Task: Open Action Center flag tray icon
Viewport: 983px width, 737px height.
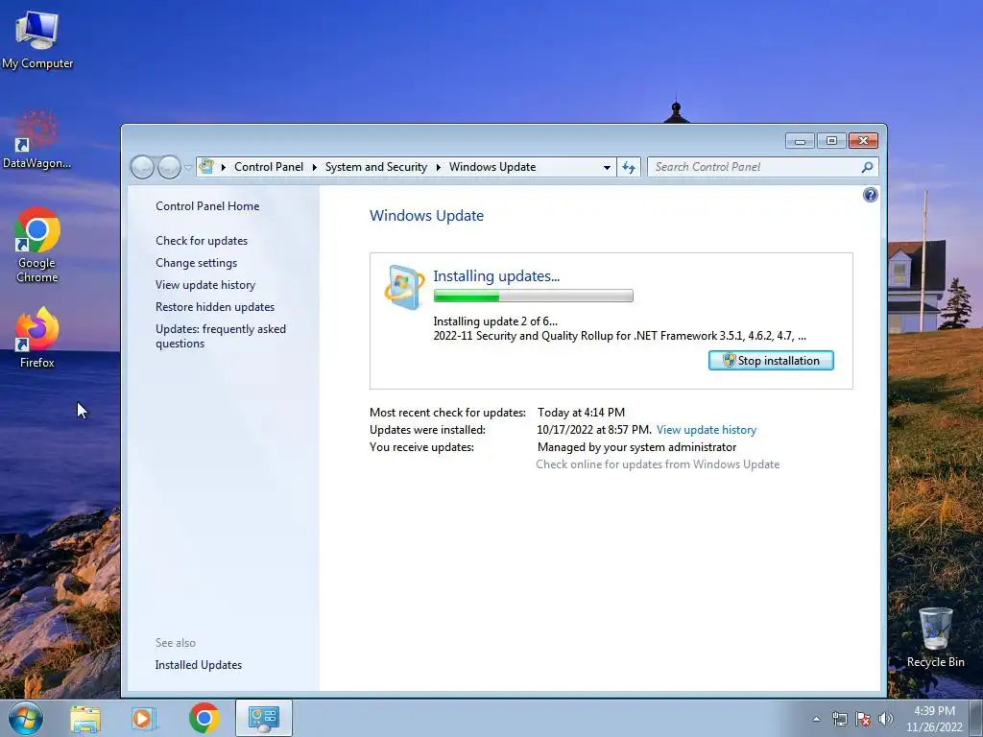Action: 863,719
